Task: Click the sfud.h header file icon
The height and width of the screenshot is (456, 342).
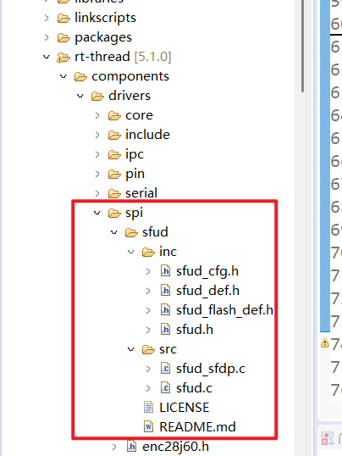Action: 165,330
